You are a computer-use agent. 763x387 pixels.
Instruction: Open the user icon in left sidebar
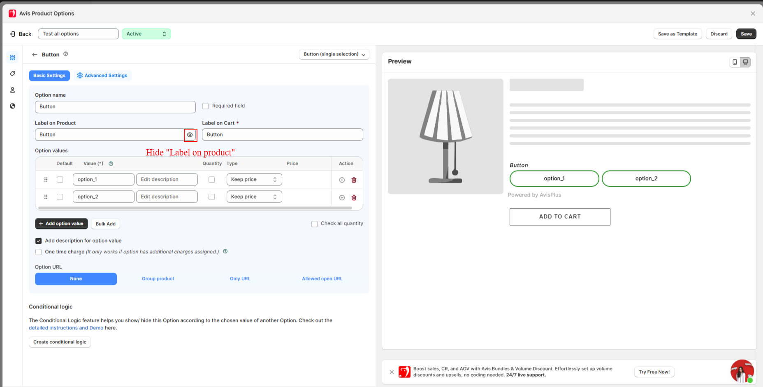pos(13,90)
